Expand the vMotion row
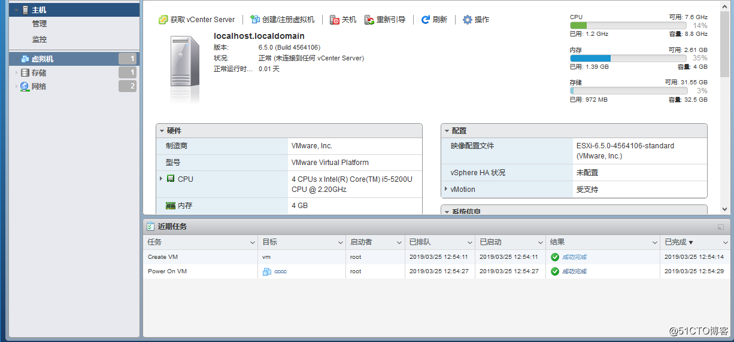734x342 pixels. [446, 189]
